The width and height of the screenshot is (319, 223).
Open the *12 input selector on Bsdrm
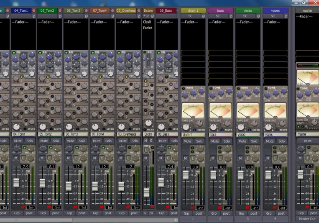click(x=146, y=16)
